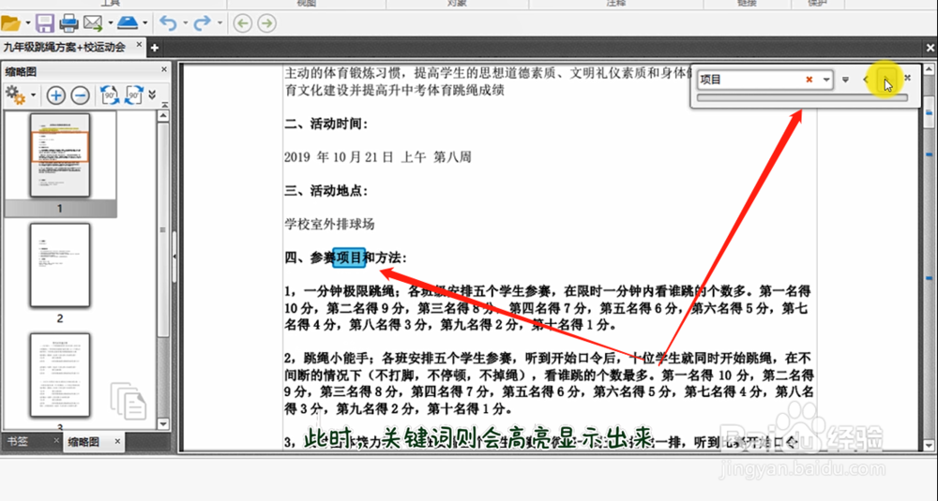Undo the last action
Screen dimensions: 938x501
[169, 23]
